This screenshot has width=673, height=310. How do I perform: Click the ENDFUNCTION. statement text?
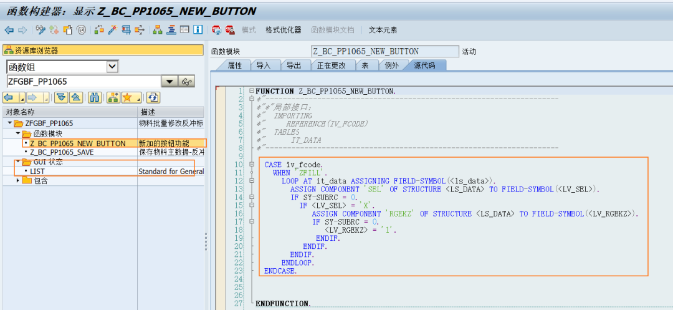click(284, 304)
